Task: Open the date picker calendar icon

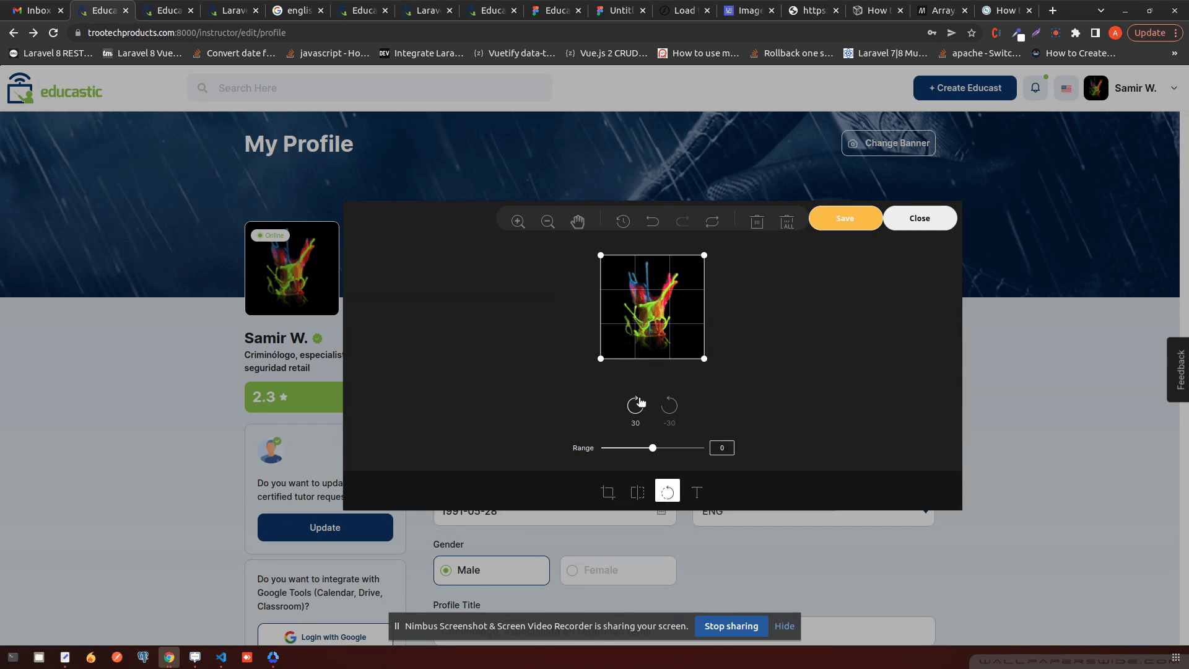Action: [x=661, y=512]
